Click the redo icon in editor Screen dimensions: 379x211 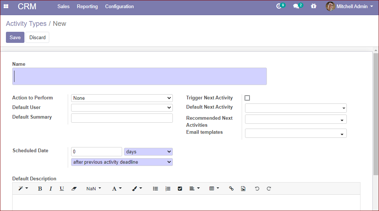point(269,188)
